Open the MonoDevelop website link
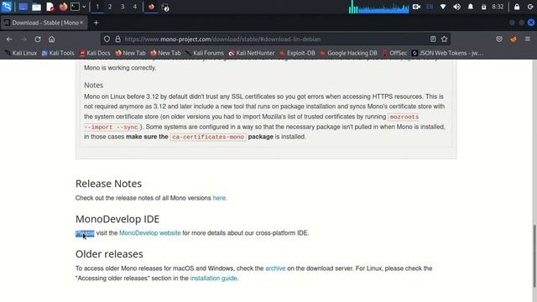 click(149, 233)
